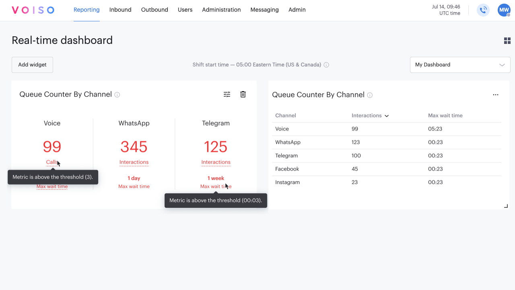Click the 23 interactions cell
Image resolution: width=515 pixels, height=290 pixels.
(355, 182)
